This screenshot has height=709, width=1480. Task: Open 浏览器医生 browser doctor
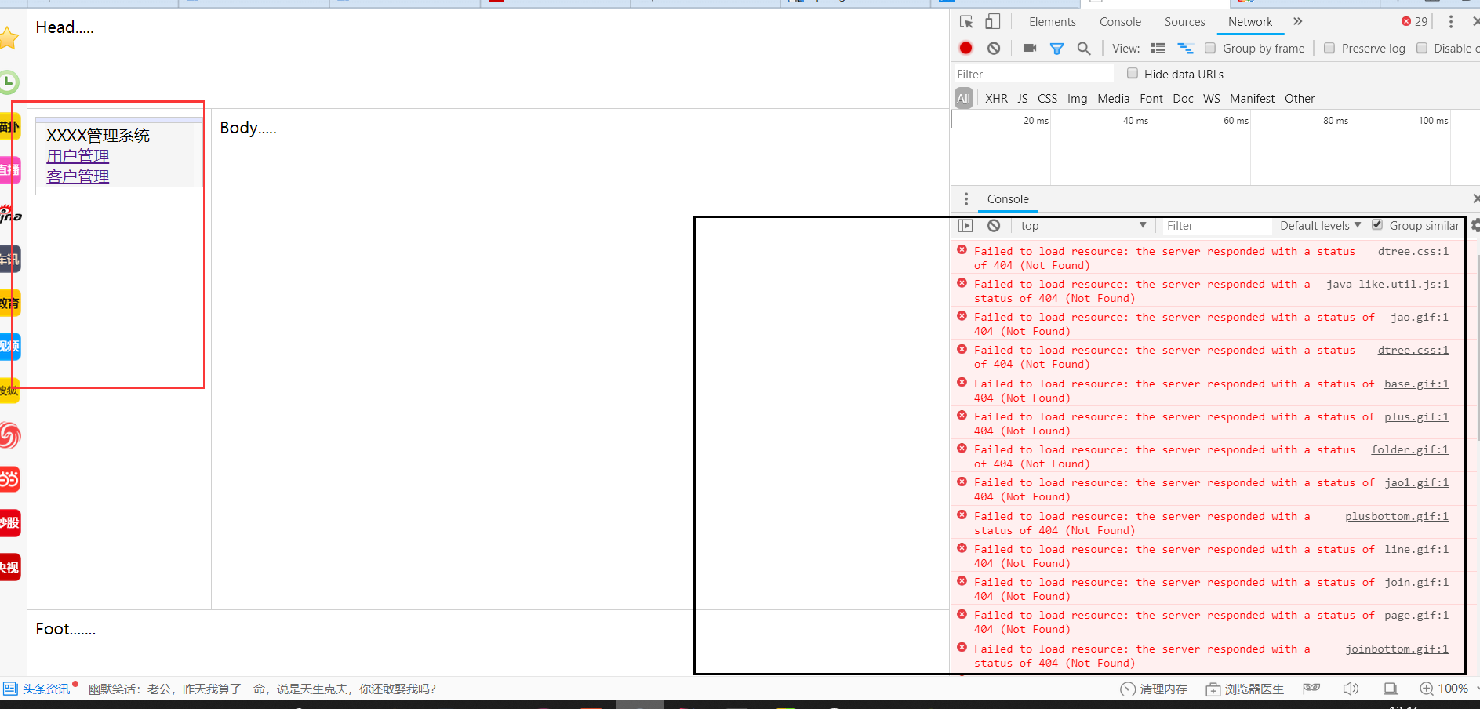point(1245,689)
